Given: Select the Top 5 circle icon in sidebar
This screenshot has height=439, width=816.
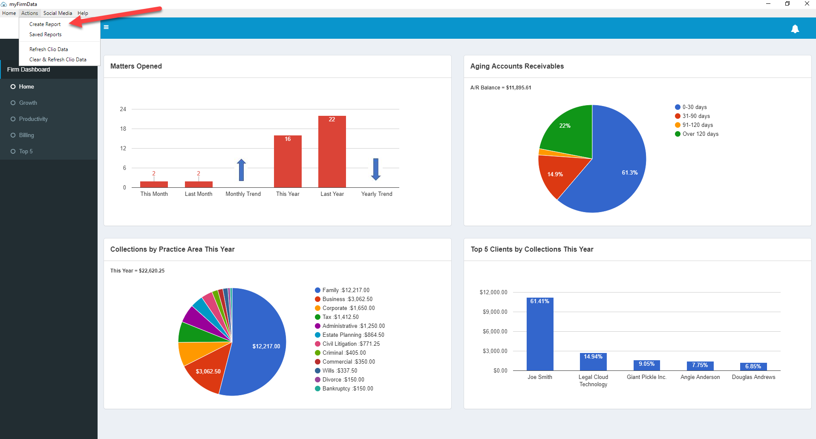Looking at the screenshot, I should [x=13, y=151].
